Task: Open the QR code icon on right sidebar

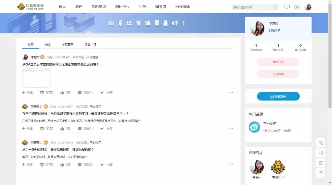Action: [x=321, y=163]
